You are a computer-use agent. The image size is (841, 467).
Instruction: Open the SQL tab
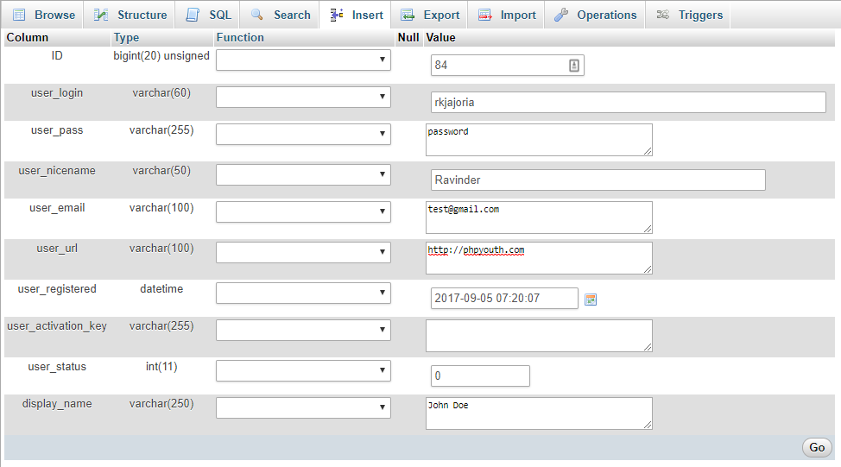click(207, 15)
